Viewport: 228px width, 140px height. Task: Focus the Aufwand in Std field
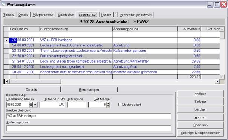tap(52, 105)
